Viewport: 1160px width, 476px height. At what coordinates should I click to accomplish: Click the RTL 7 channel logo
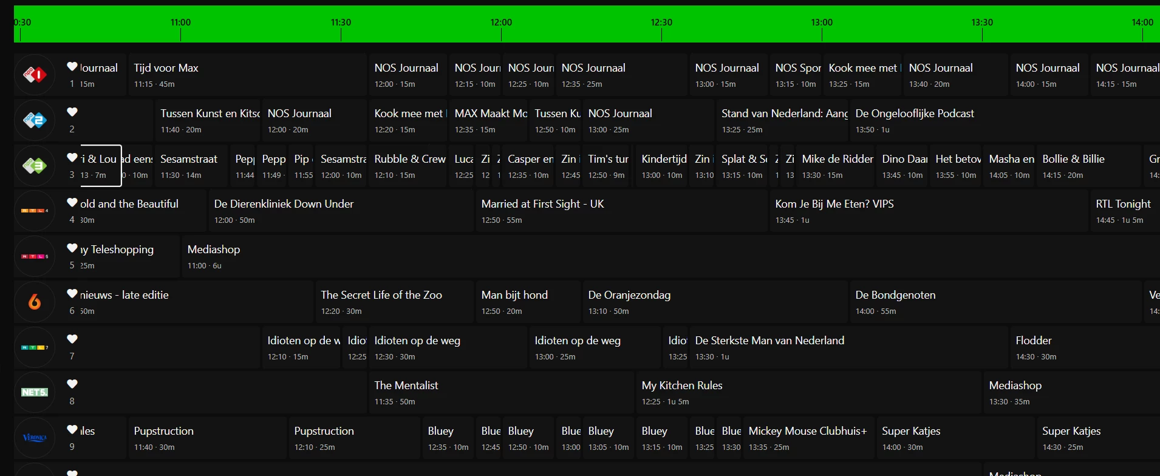[35, 347]
